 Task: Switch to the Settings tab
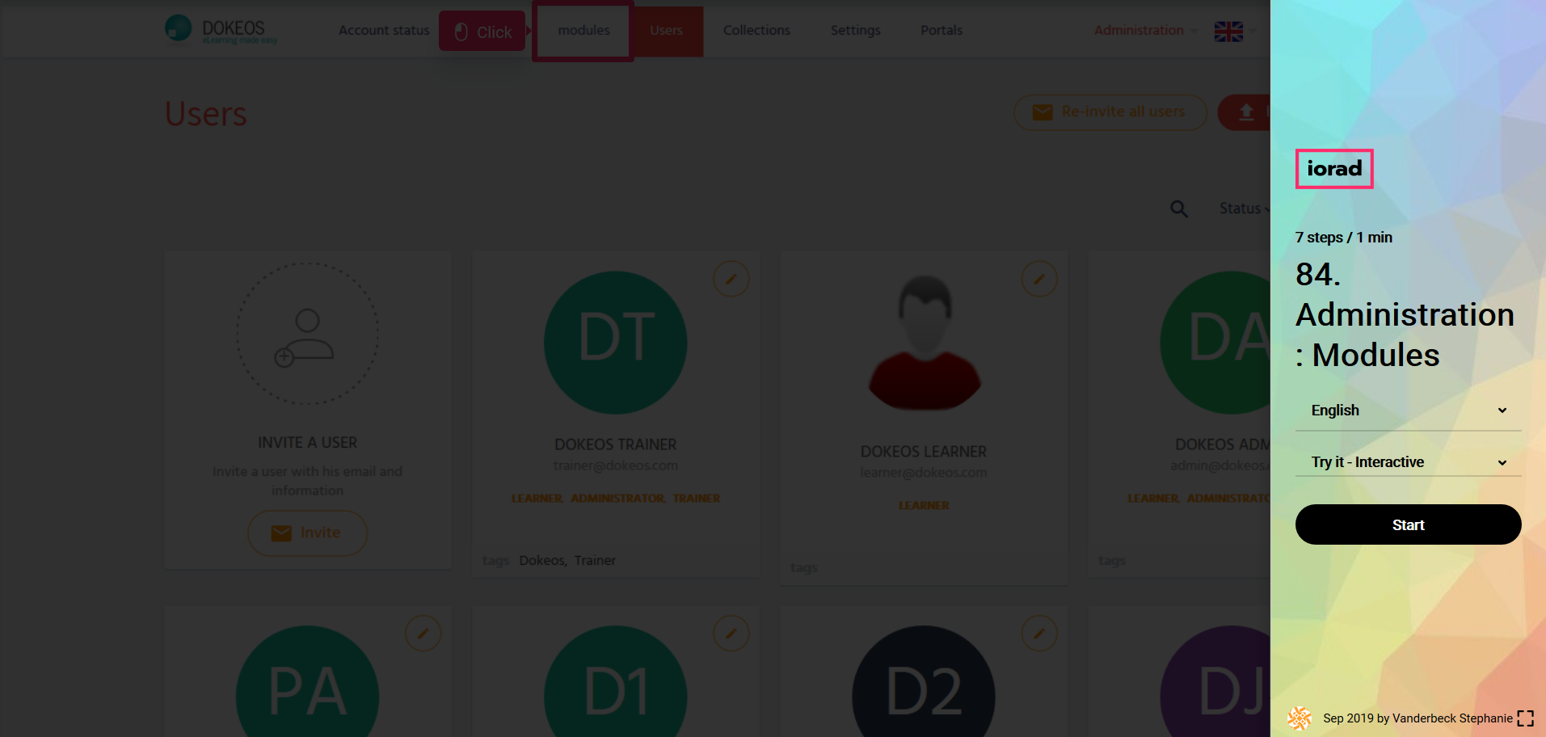point(855,31)
